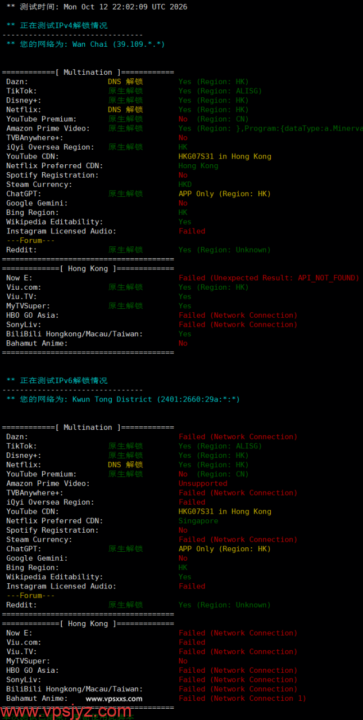The image size is (363, 720).
Task: Click iQyi Oversea Region 'Failed' result
Action: pyautogui.click(x=192, y=502)
